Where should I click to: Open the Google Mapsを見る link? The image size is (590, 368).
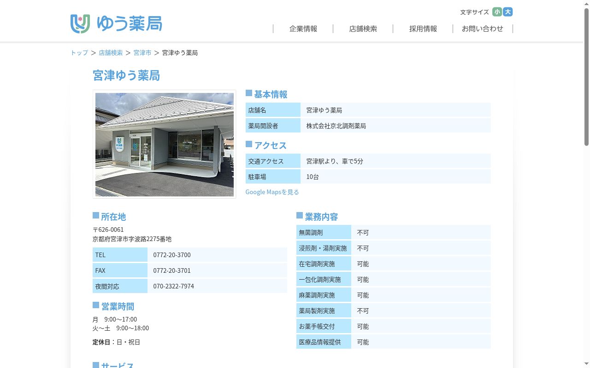tap(272, 192)
